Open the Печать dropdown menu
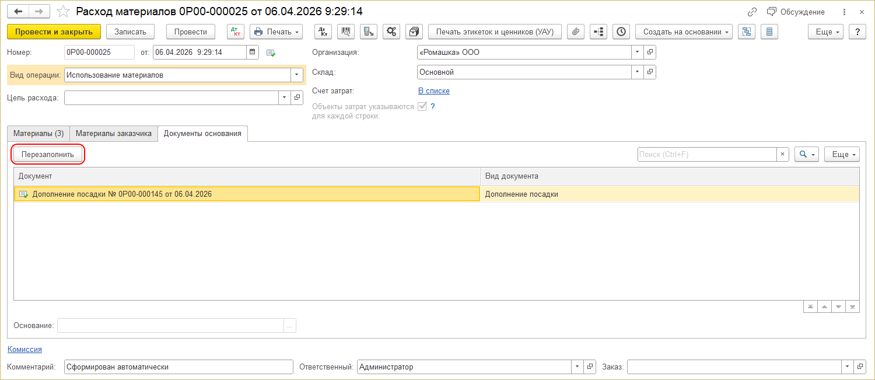The height and width of the screenshot is (380, 875). 276,32
